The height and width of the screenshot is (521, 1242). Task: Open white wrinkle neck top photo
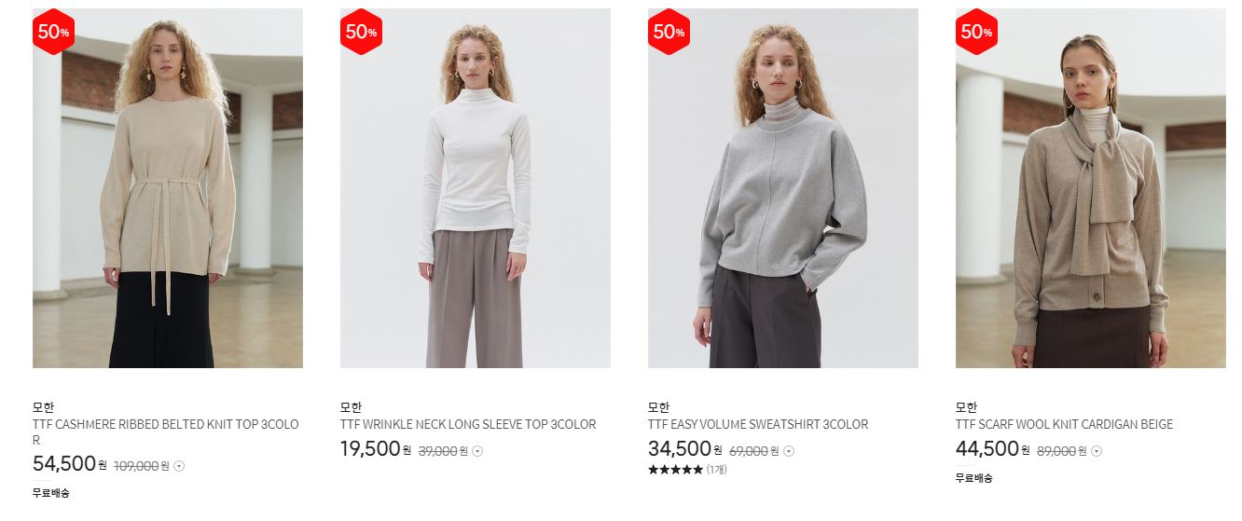(476, 188)
